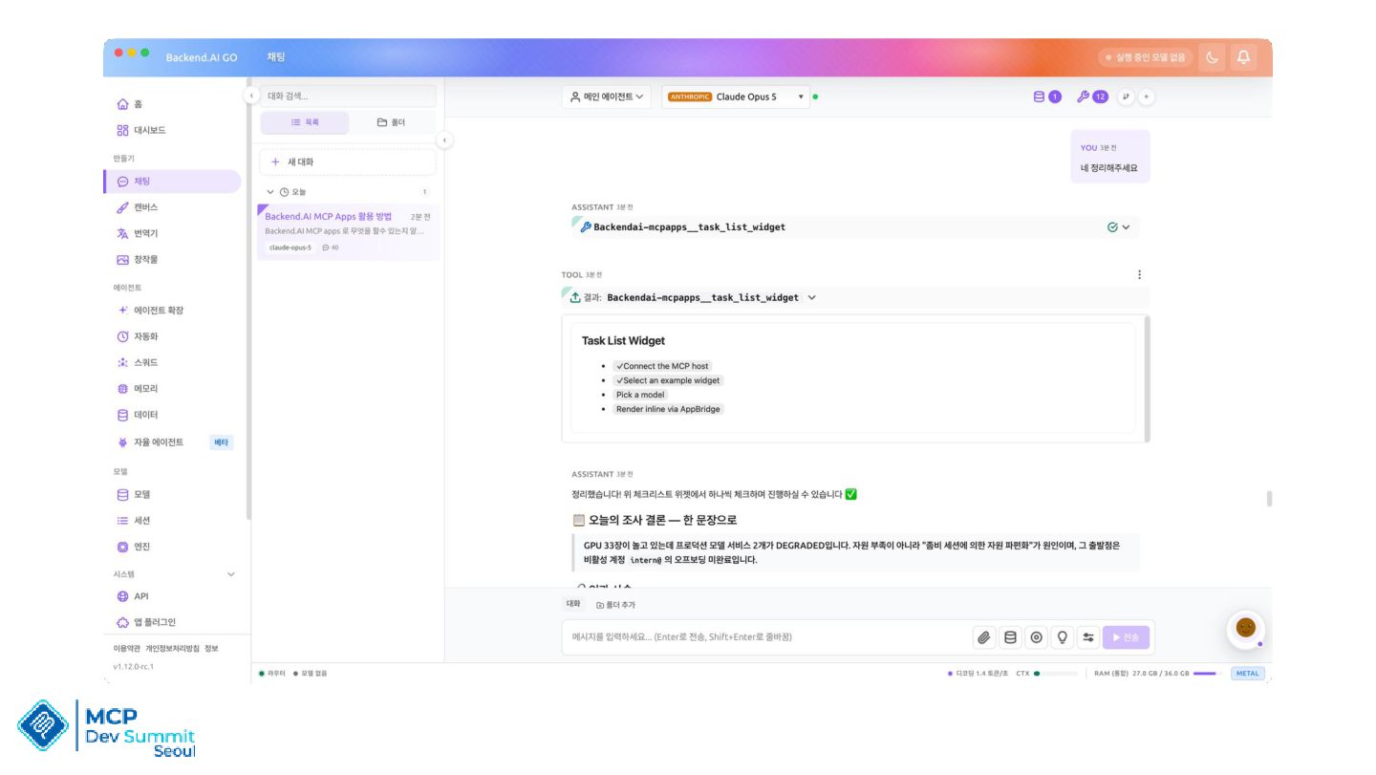Open the 정보 info link
This screenshot has width=1376, height=775.
pyautogui.click(x=211, y=649)
